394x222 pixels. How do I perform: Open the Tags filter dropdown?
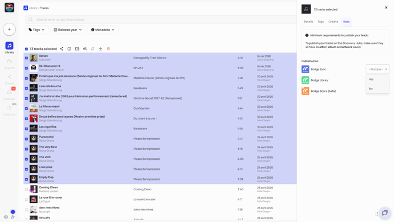(x=36, y=30)
